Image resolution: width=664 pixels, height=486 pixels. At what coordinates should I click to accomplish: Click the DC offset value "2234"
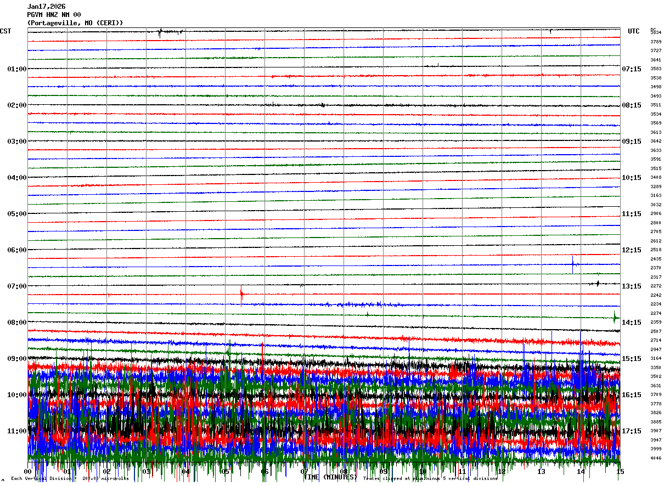656,304
